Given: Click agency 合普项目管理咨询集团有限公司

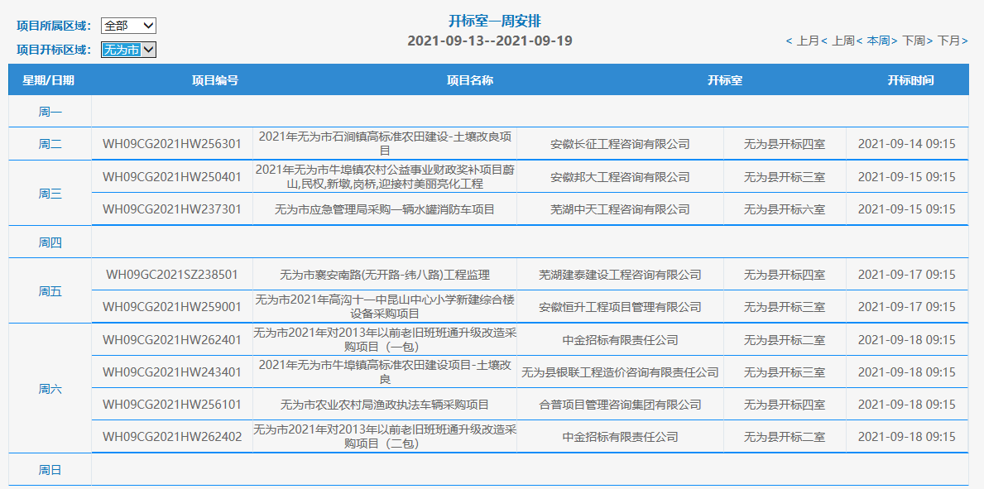Looking at the screenshot, I should click(x=620, y=405).
